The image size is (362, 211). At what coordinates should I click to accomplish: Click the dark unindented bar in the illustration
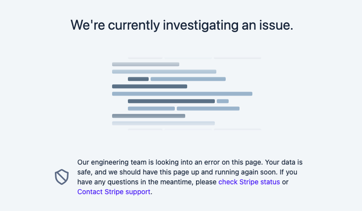(x=150, y=86)
